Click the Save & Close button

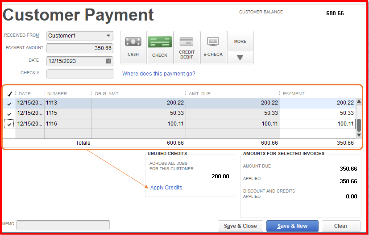click(240, 226)
